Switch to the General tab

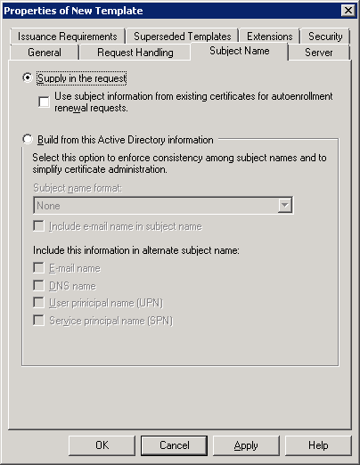[x=45, y=53]
